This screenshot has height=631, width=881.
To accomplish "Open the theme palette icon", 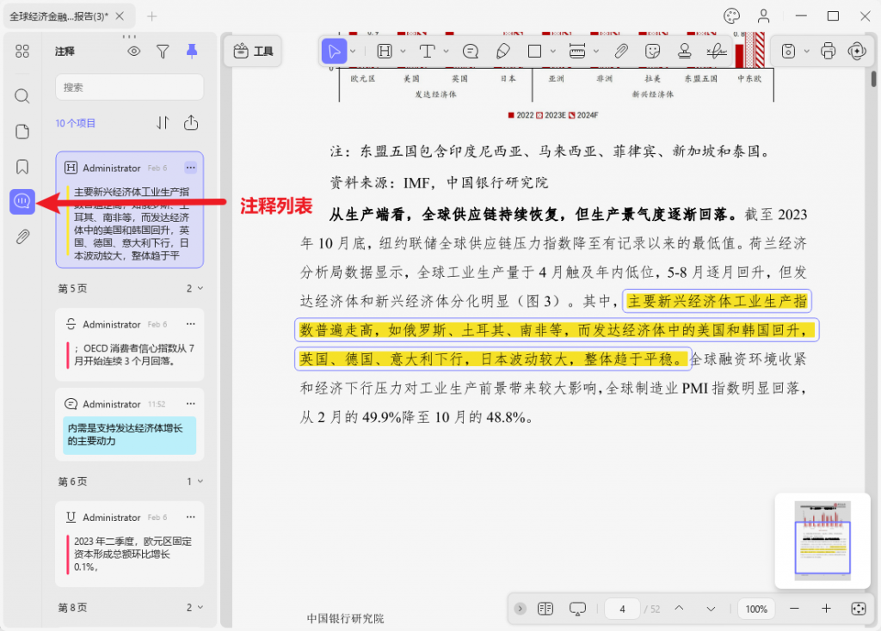I will 731,16.
